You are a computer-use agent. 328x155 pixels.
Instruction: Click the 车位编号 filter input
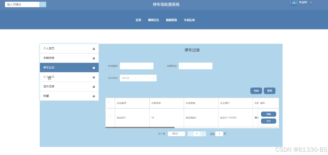coord(136,66)
